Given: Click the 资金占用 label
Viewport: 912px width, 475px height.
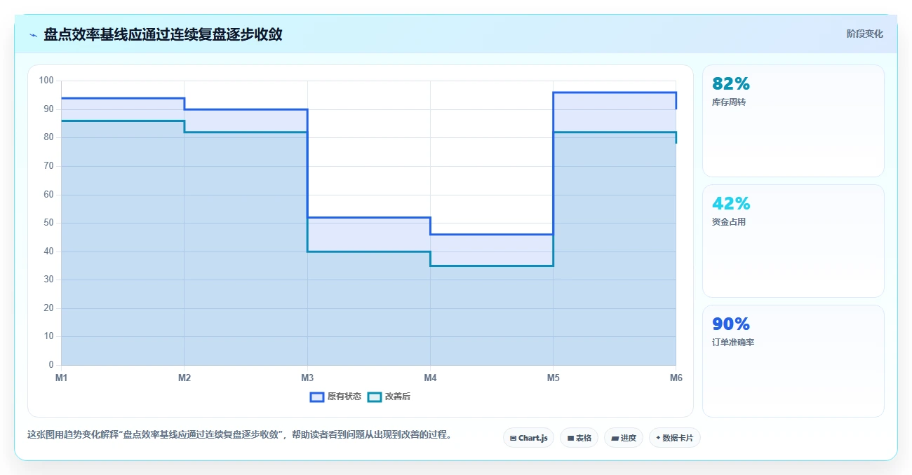Looking at the screenshot, I should [727, 222].
